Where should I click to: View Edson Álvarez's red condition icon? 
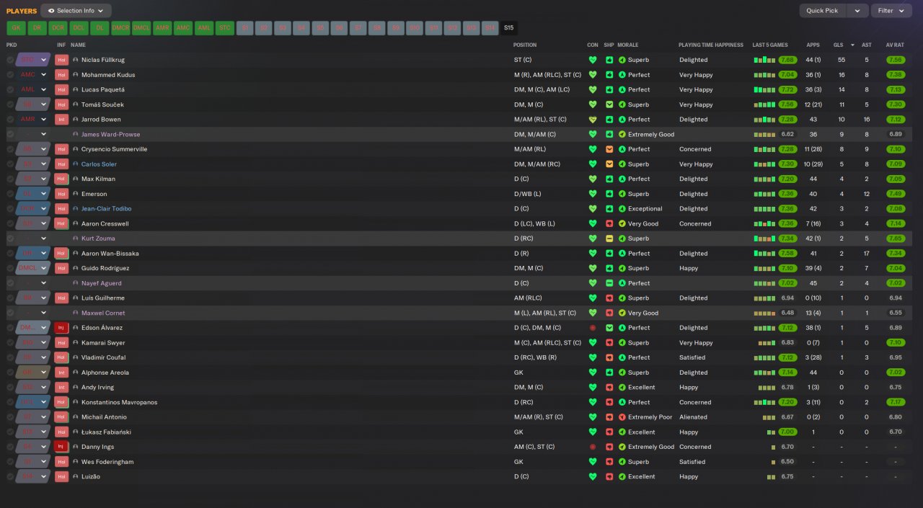pyautogui.click(x=593, y=328)
